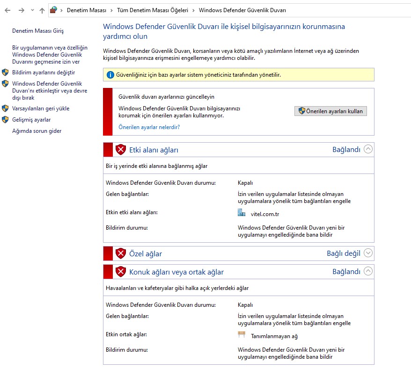The image size is (411, 369).
Task: Click the shield icon beside Gelişmiş ayarlar
Action: click(x=5, y=120)
